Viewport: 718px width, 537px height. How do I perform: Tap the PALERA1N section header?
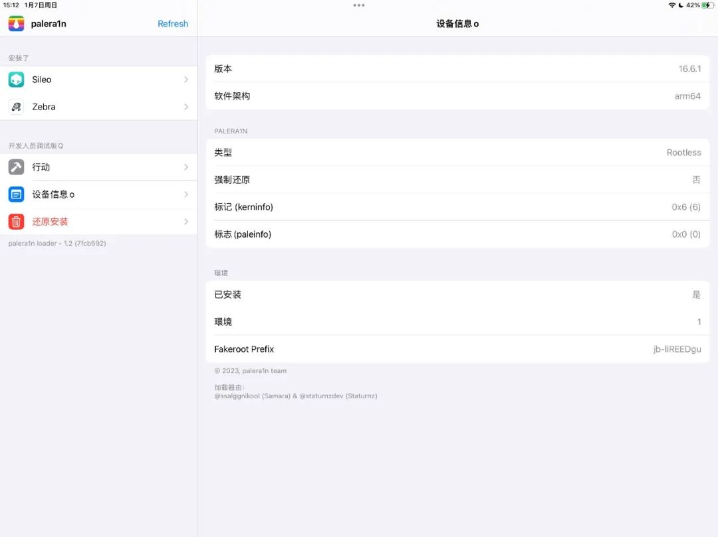click(x=231, y=131)
